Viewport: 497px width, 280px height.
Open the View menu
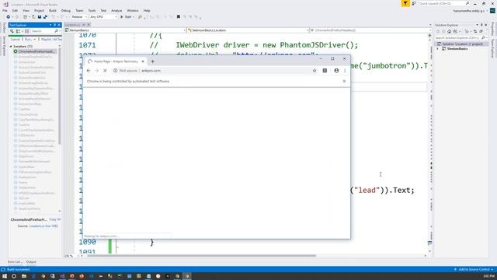[26, 10]
